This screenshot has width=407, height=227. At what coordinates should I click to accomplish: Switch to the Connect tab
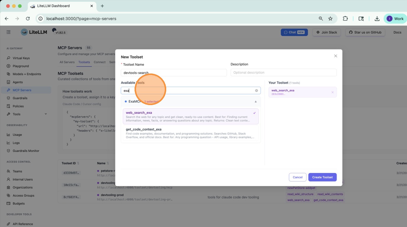[100, 62]
